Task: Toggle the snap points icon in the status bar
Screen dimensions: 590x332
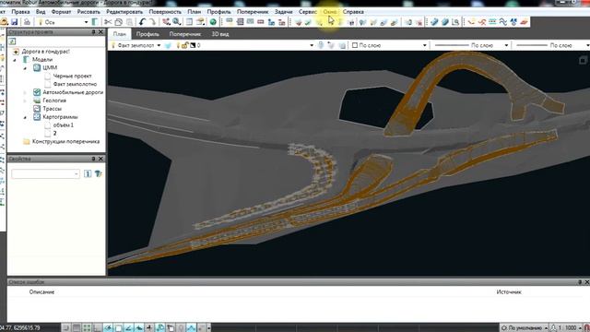Action: (x=87, y=328)
